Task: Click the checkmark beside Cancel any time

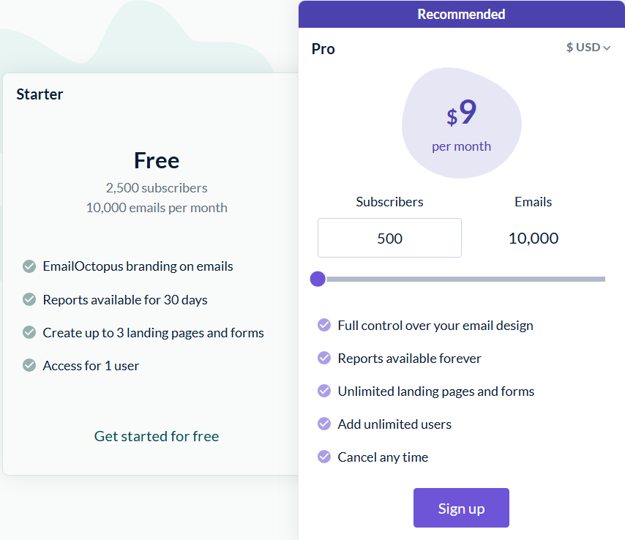Action: 324,457
